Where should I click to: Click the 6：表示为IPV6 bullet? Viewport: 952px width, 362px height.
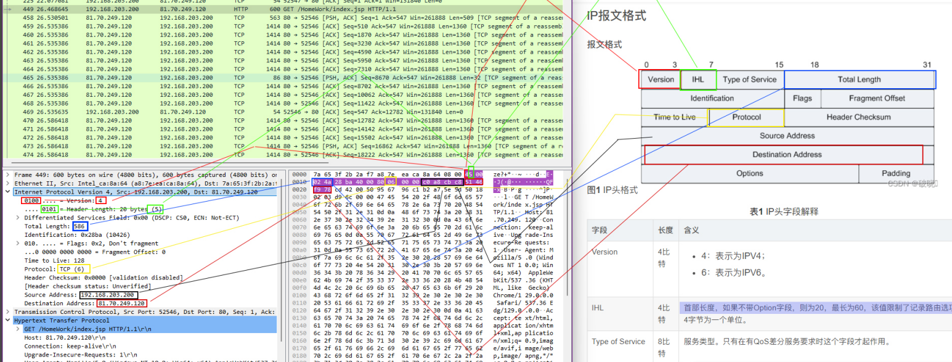pyautogui.click(x=733, y=273)
